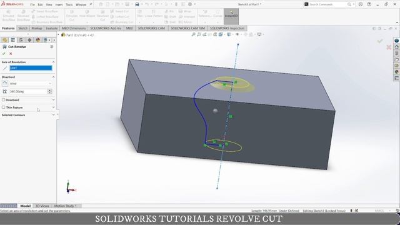Image resolution: width=400 pixels, height=225 pixels.
Task: Click reverse direction icon in Direction1
Action: coord(5,83)
